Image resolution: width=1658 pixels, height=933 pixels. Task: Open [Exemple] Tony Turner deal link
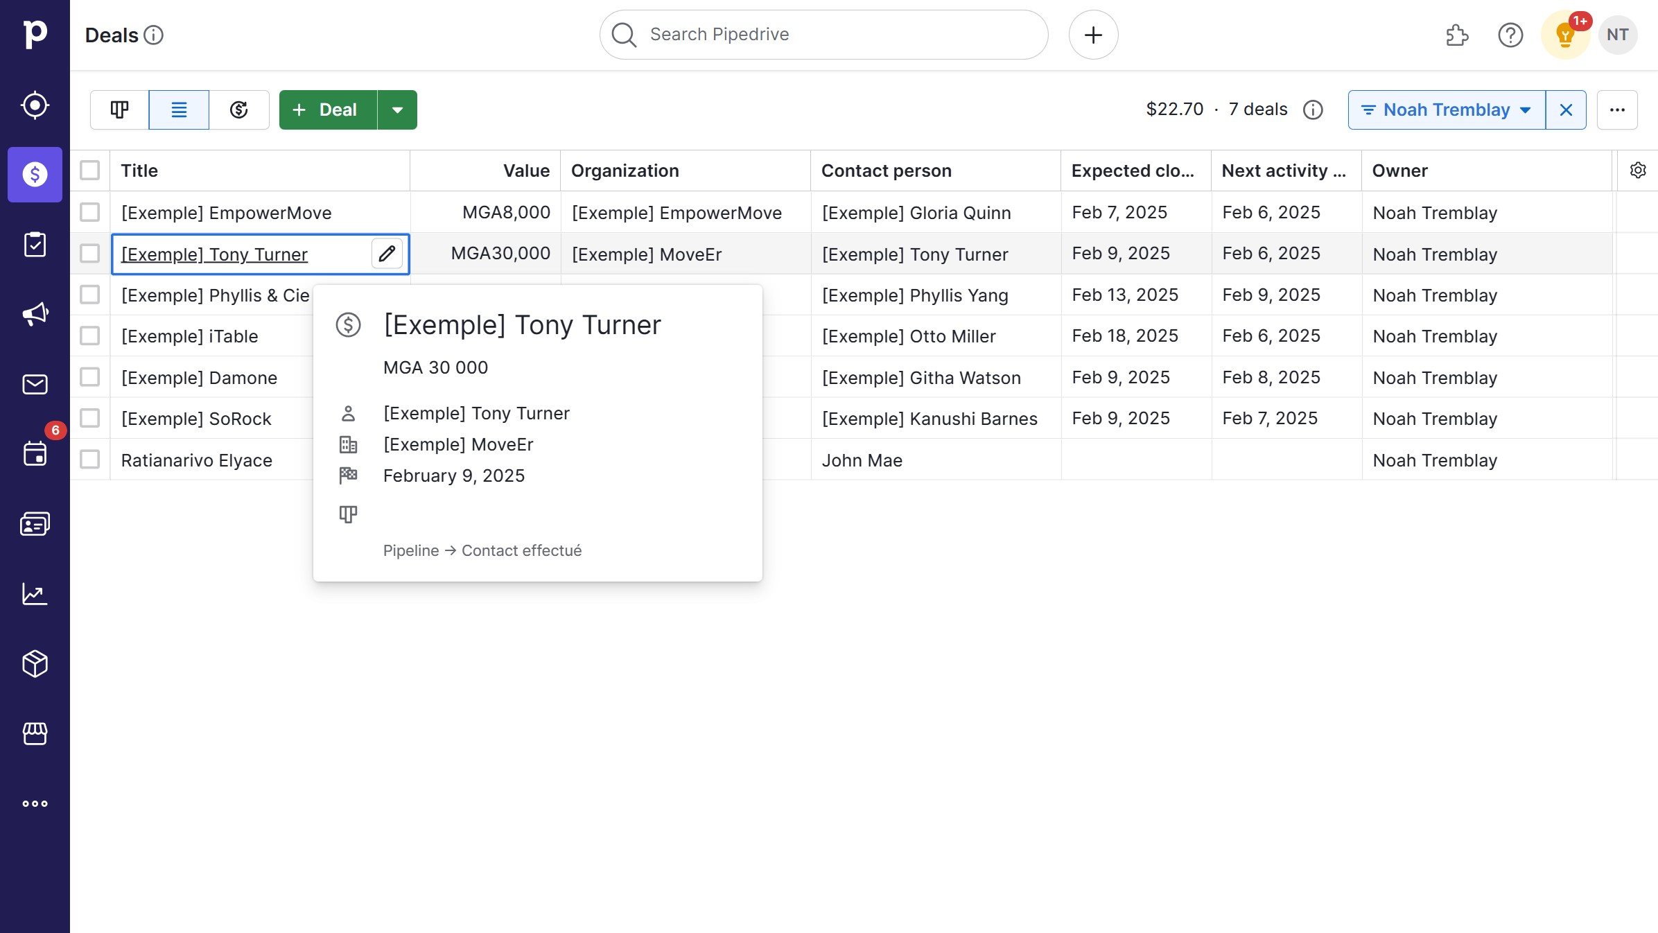tap(214, 254)
